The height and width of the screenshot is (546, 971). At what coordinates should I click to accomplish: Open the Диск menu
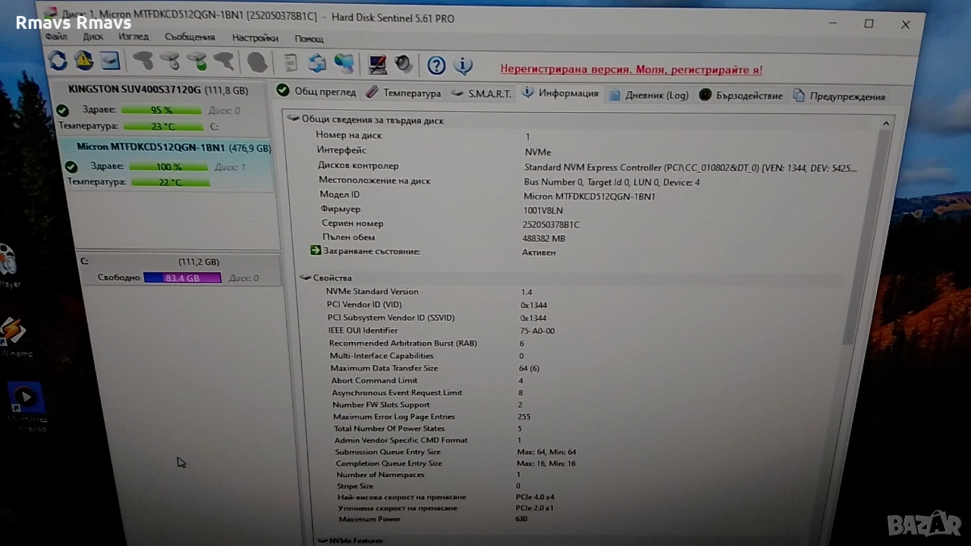coord(93,36)
